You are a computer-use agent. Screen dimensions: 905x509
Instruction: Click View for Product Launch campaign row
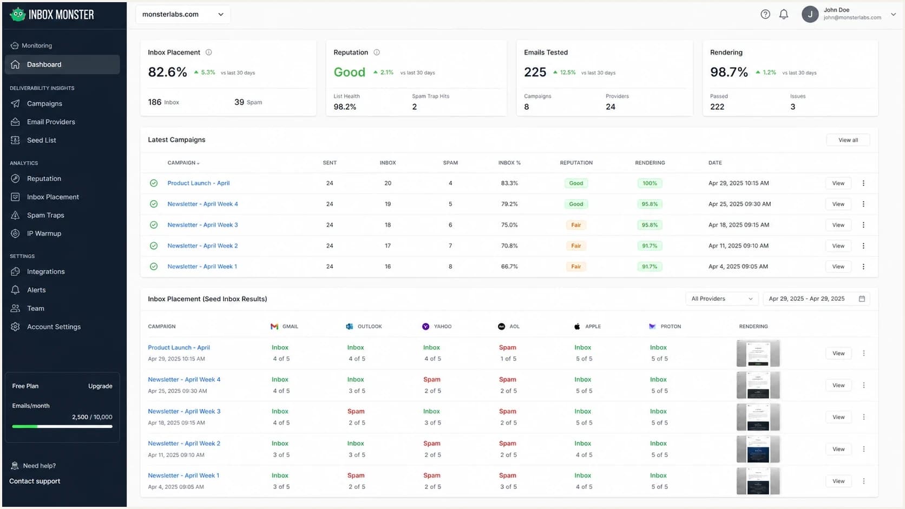(838, 183)
